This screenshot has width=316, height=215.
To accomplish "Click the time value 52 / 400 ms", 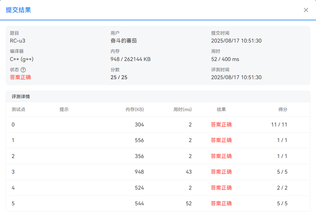I will [225, 59].
